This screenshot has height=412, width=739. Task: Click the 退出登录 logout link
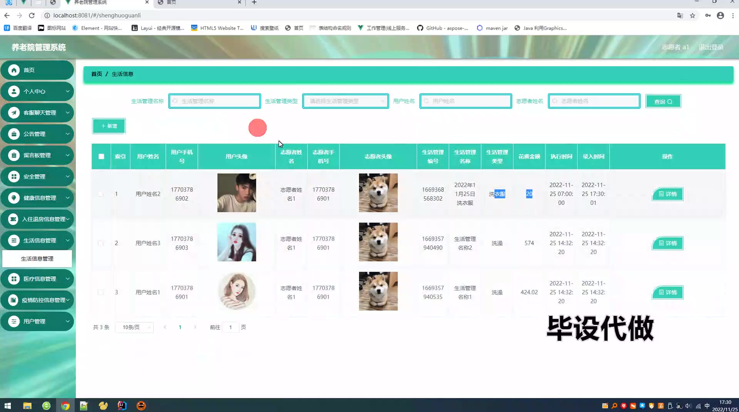[x=711, y=47]
